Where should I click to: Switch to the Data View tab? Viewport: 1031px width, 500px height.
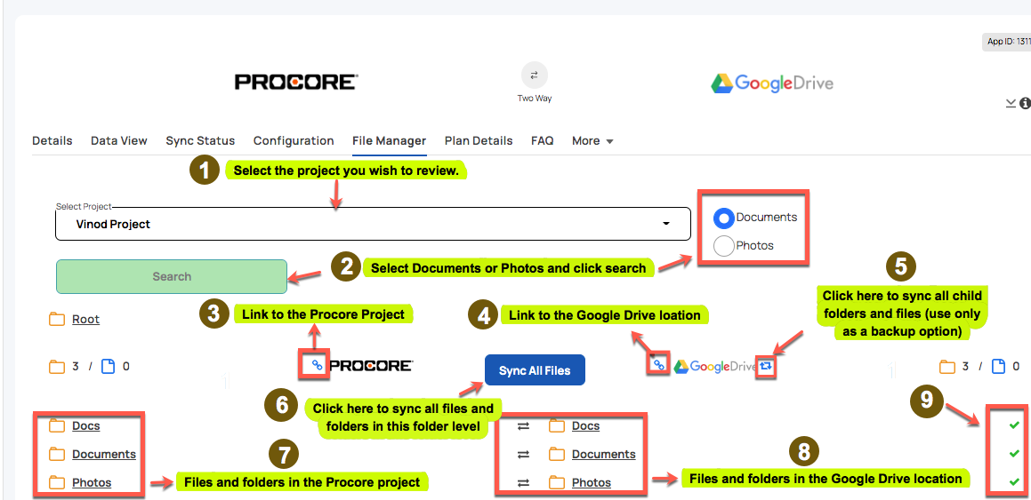[x=119, y=140]
